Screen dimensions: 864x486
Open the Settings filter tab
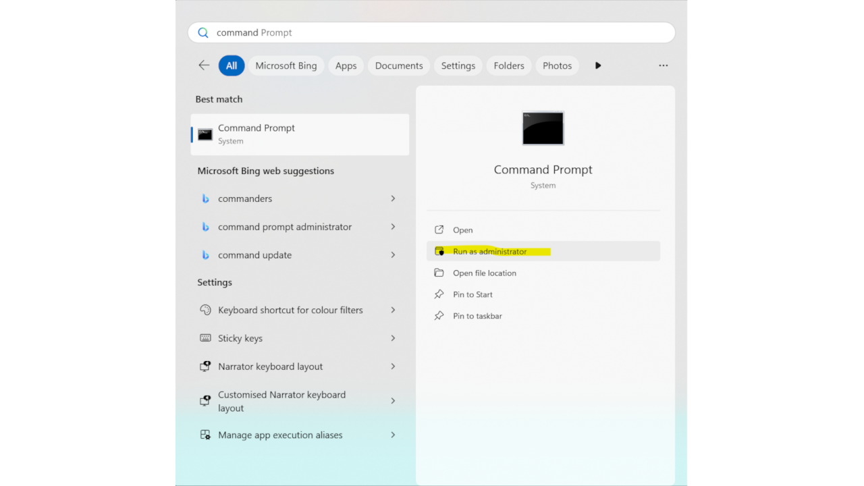[x=458, y=65]
